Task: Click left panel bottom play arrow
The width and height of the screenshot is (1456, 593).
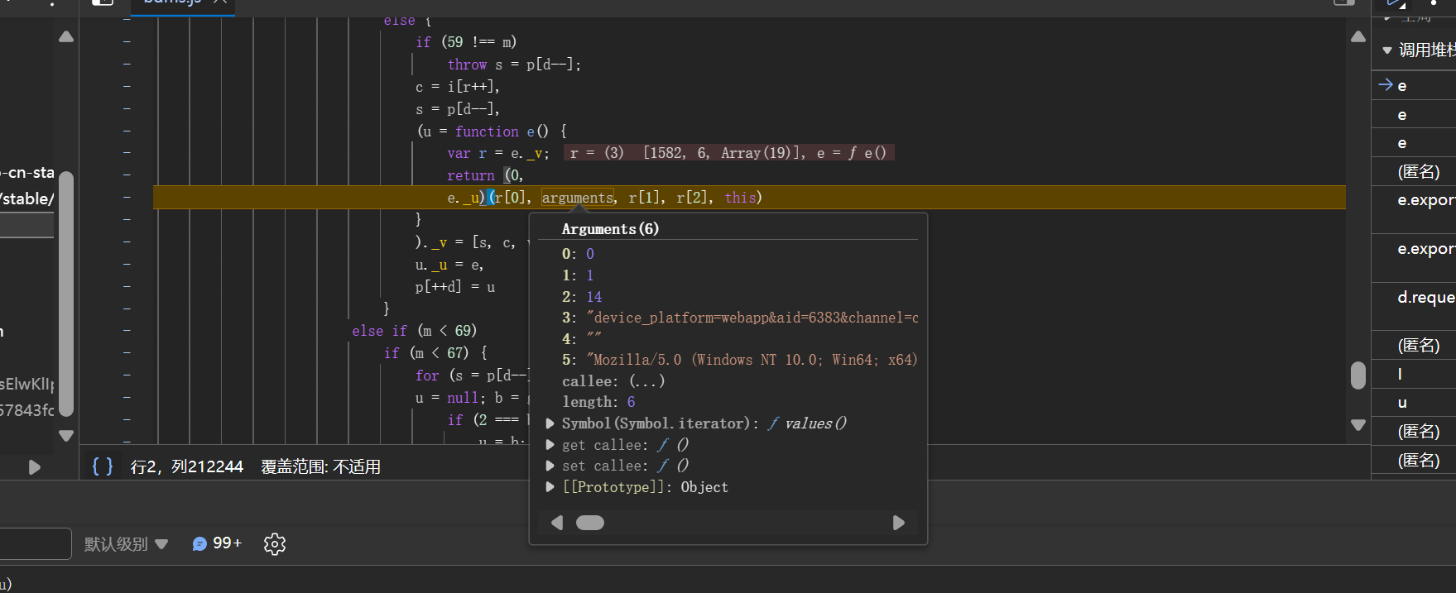Action: pyautogui.click(x=34, y=467)
